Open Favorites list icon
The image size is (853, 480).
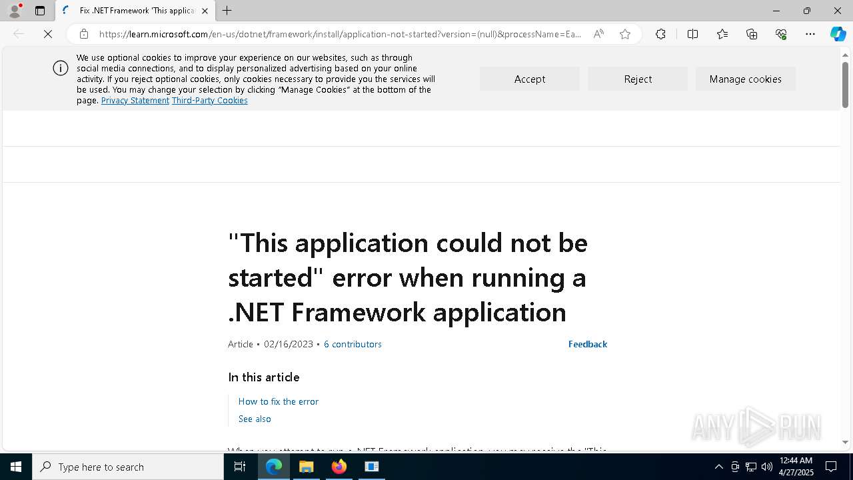point(722,34)
